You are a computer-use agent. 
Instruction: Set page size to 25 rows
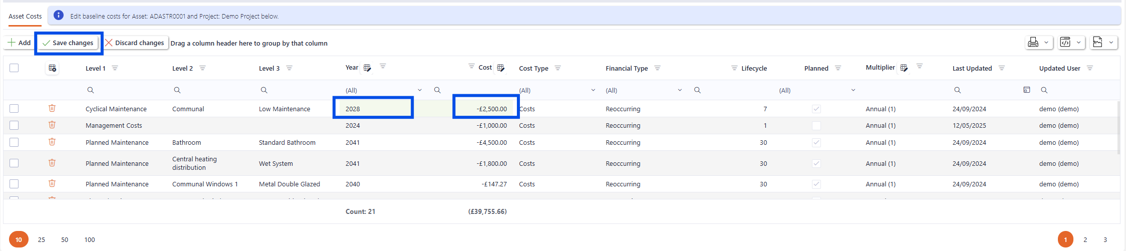click(42, 239)
